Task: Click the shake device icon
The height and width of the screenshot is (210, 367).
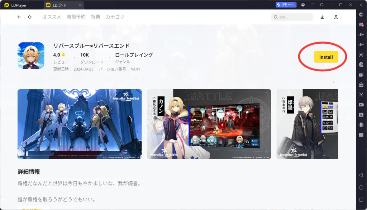Action: coord(361,125)
